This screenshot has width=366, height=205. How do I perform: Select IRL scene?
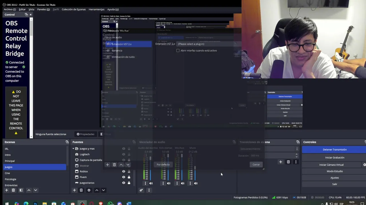click(34, 149)
